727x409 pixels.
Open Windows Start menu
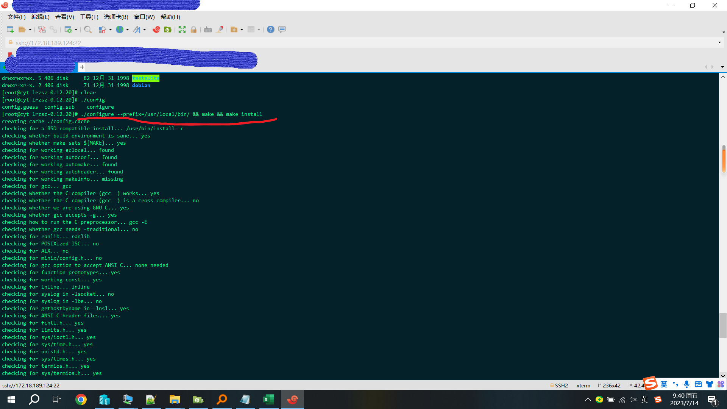[x=11, y=400]
